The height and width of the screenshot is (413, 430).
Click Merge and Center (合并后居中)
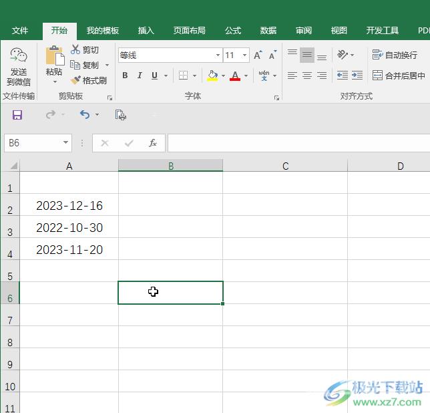pyautogui.click(x=399, y=76)
